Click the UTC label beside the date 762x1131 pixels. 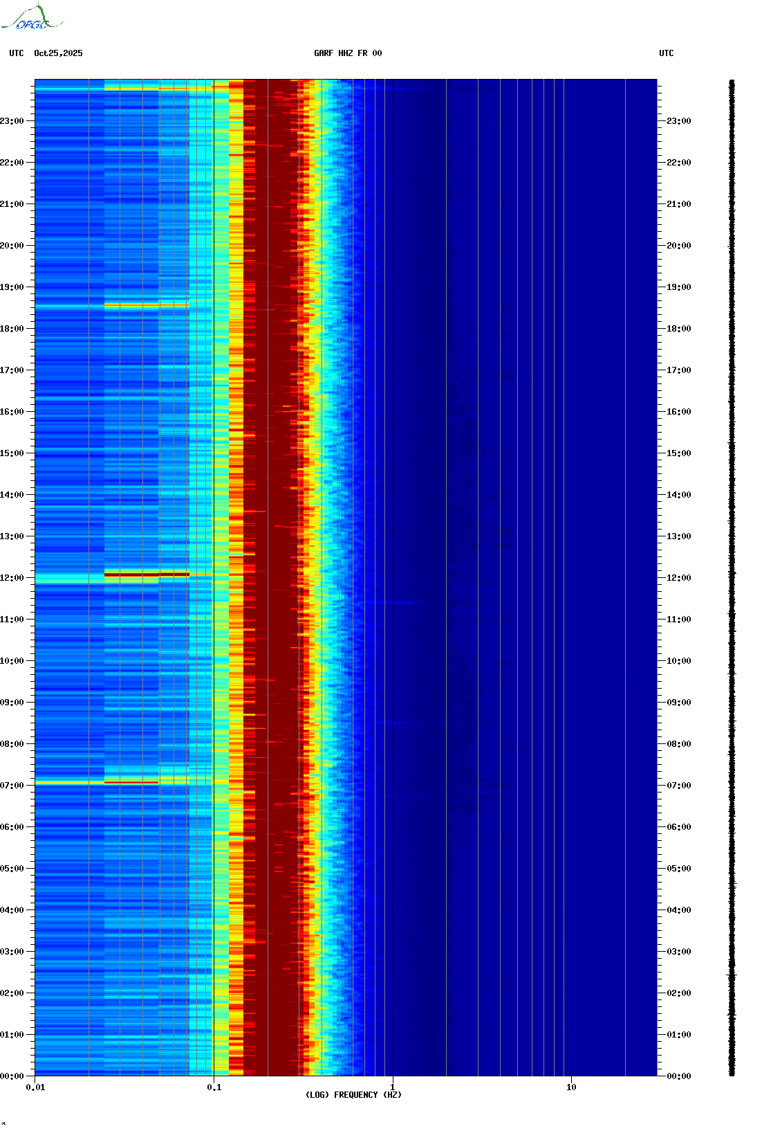point(17,53)
